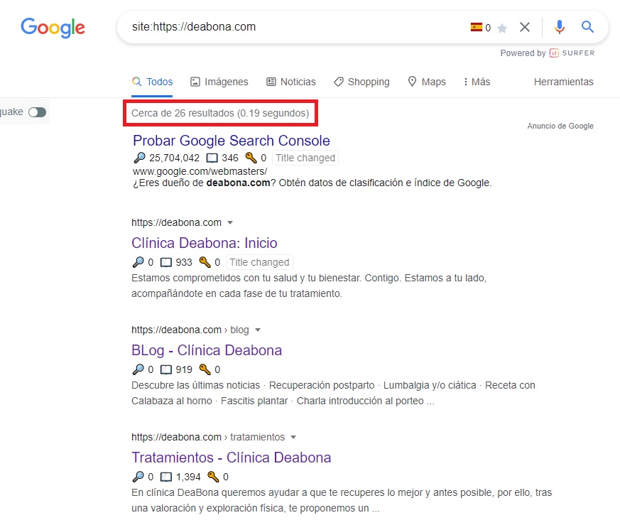Click the star bookmark icon in search bar

502,28
